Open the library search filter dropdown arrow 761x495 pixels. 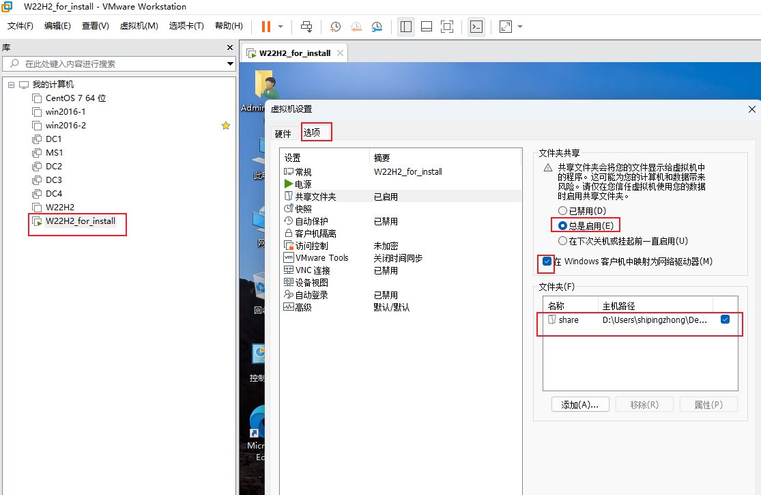(230, 63)
